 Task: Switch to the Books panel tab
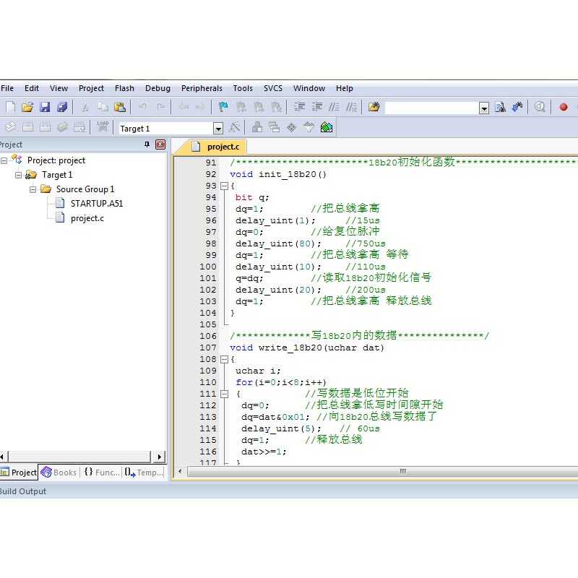click(x=59, y=473)
